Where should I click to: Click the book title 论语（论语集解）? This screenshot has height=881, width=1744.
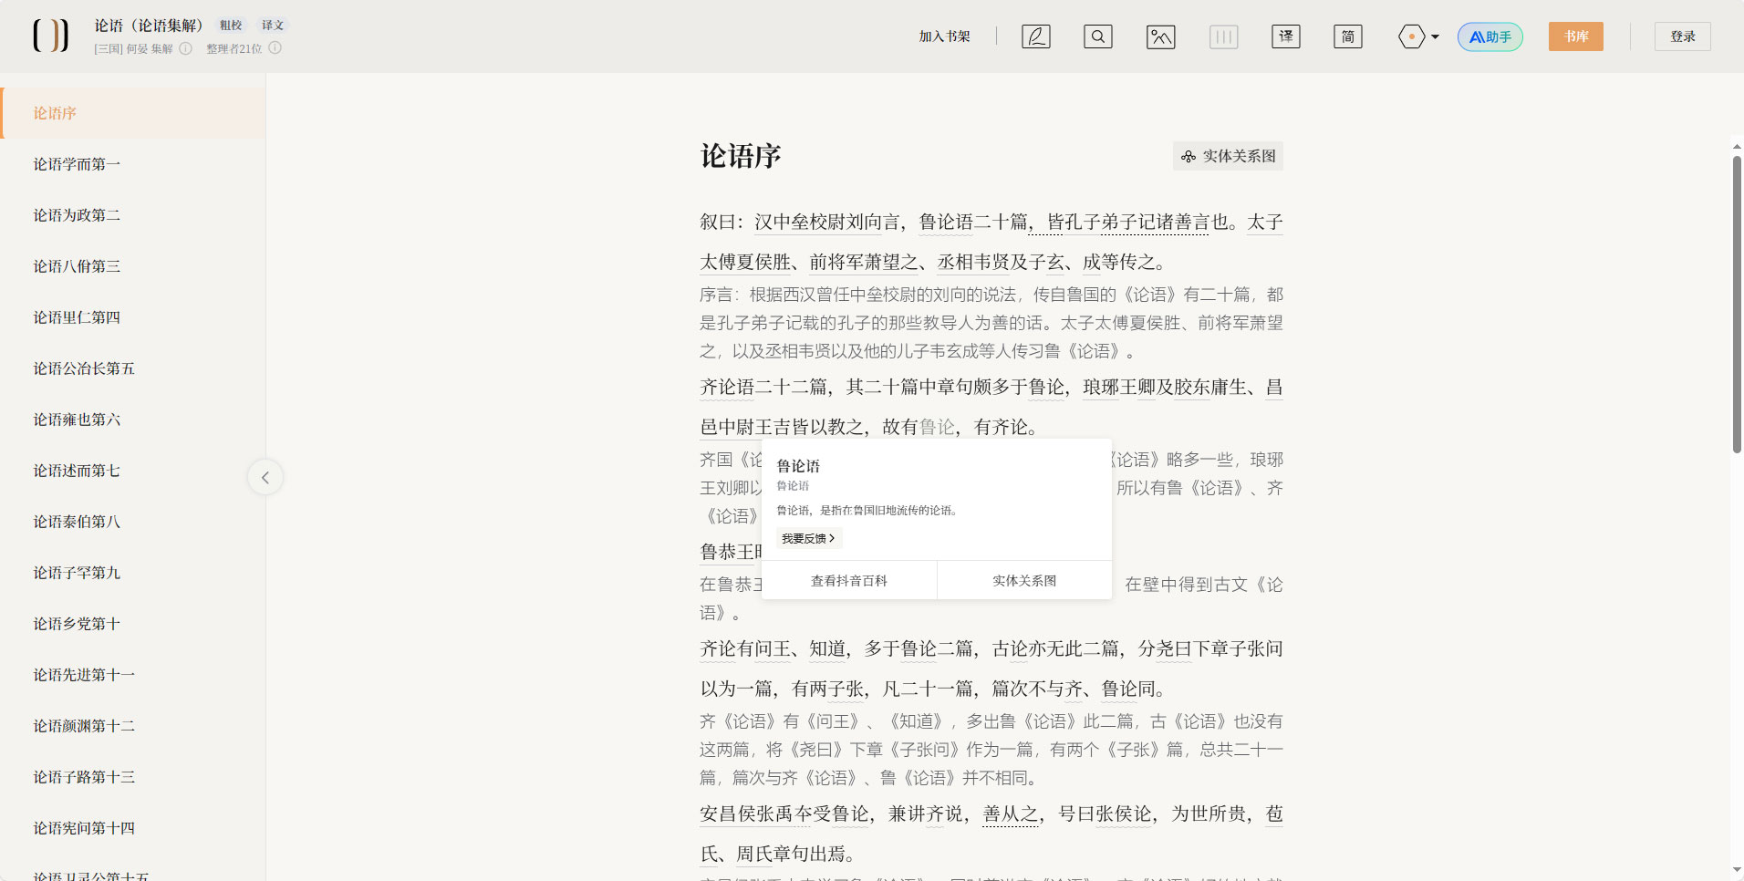(x=149, y=26)
